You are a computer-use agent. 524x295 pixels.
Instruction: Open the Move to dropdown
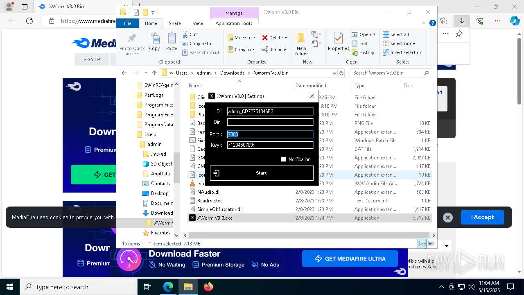tap(242, 38)
